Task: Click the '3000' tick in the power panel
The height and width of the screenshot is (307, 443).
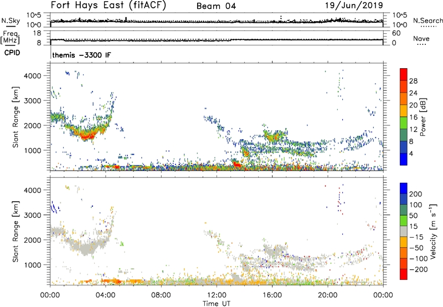Action: click(32, 101)
